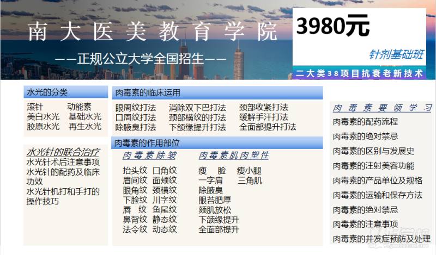The image size is (436, 255).
Task: Select 眼周纹打法
Action: pyautogui.click(x=136, y=108)
